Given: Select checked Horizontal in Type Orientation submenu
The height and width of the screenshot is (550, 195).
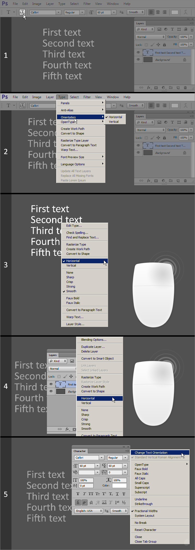Looking at the screenshot, I should click(115, 117).
